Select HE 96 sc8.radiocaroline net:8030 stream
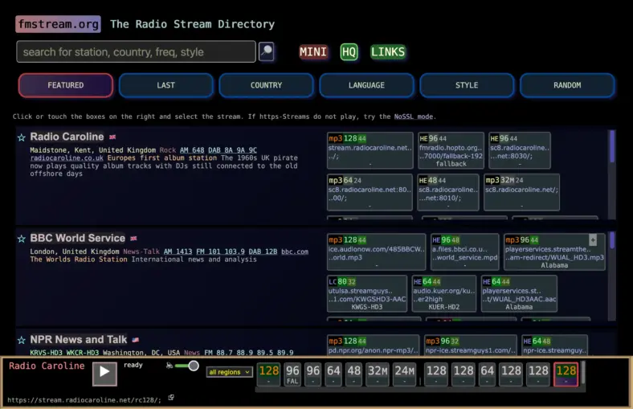The width and height of the screenshot is (633, 409). (520, 150)
